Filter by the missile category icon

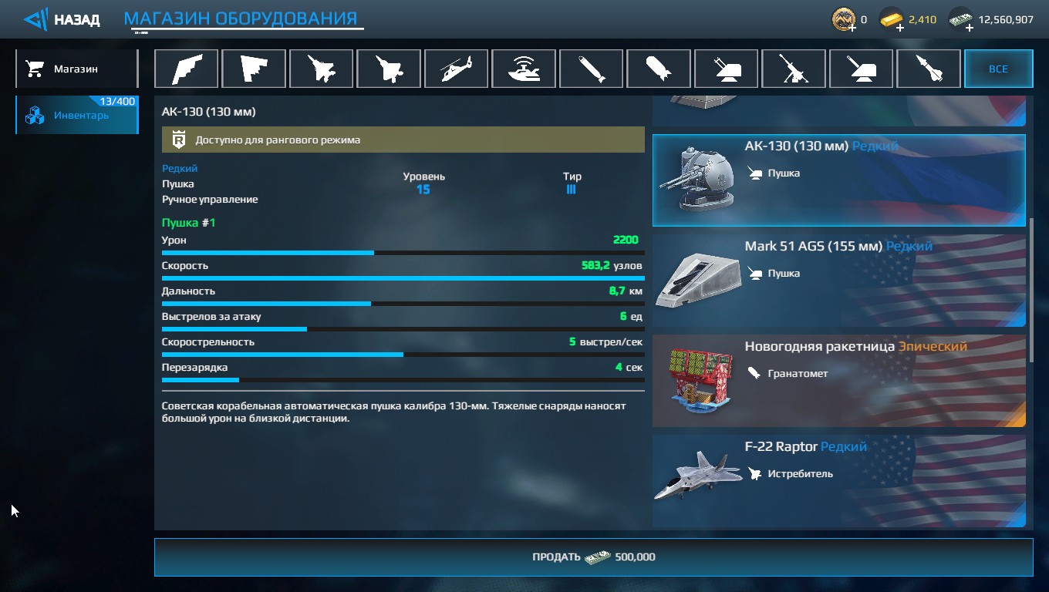pos(929,69)
